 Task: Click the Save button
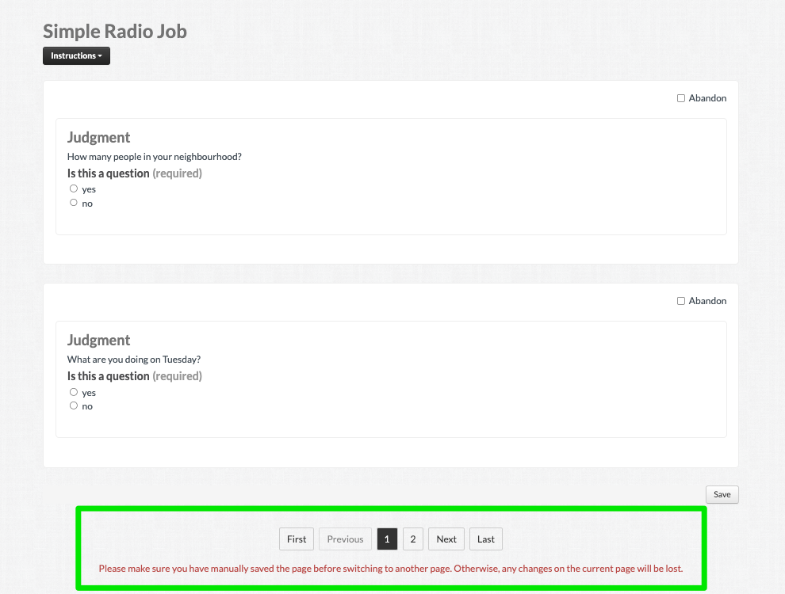pyautogui.click(x=722, y=494)
